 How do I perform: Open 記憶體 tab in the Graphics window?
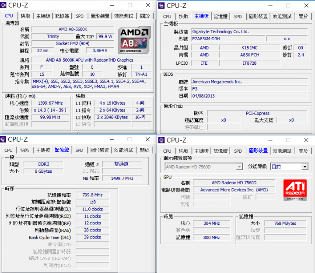pyautogui.click(x=220, y=151)
